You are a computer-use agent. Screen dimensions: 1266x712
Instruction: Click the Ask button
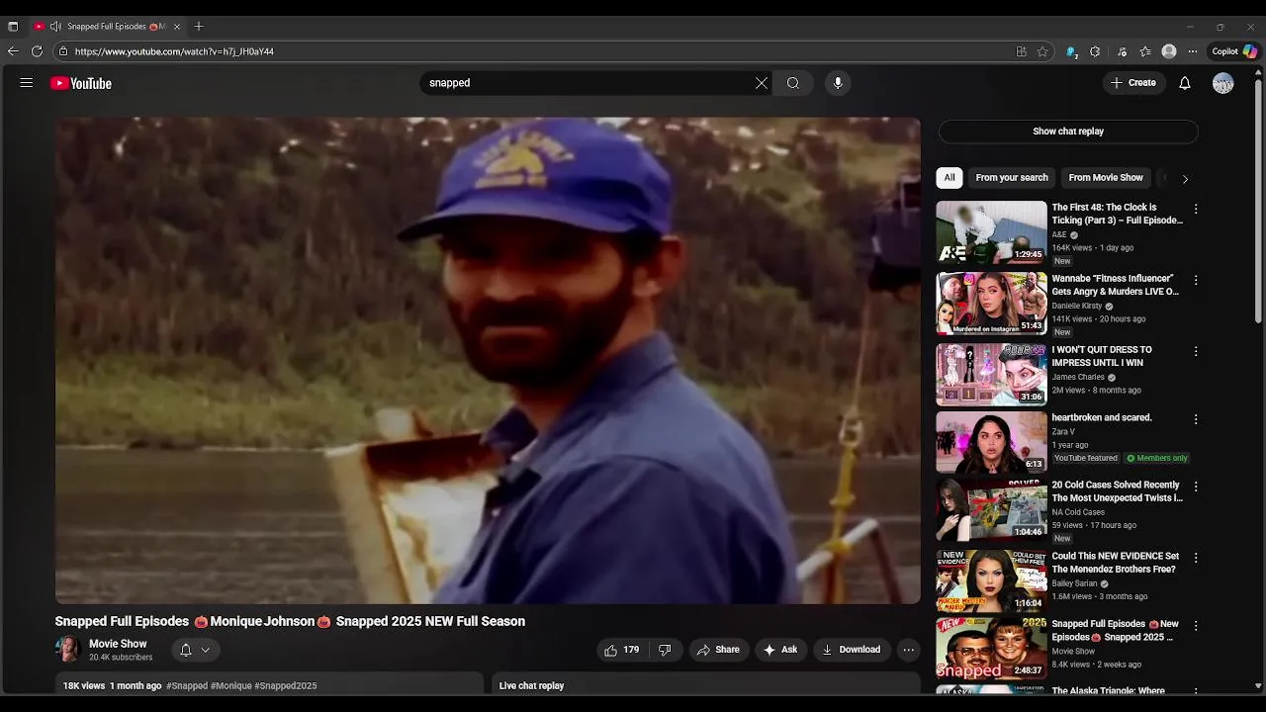[780, 650]
